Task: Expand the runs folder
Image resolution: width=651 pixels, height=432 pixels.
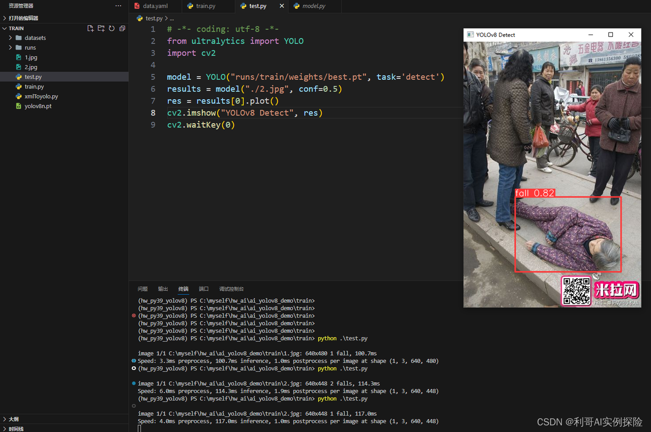Action: tap(11, 47)
